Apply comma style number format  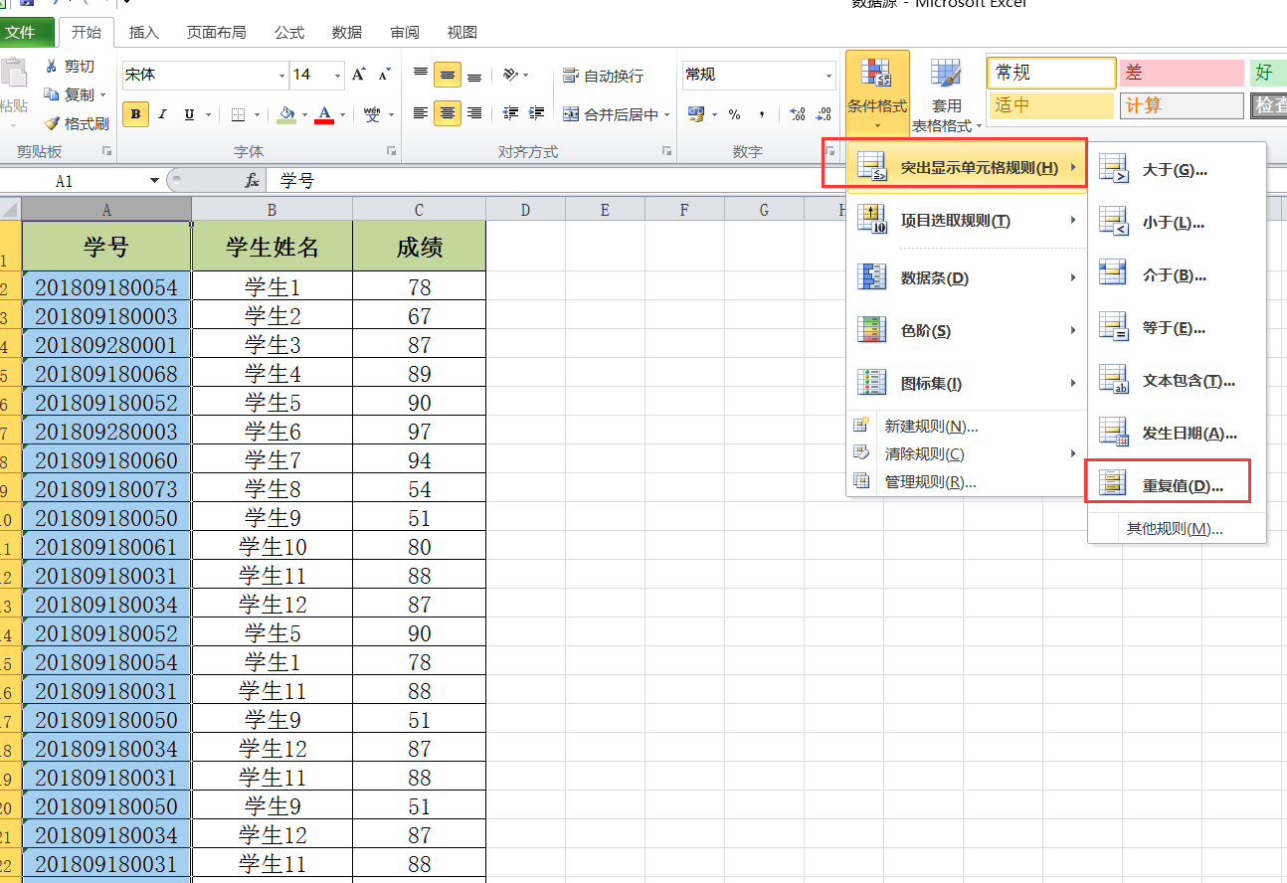[x=762, y=114]
